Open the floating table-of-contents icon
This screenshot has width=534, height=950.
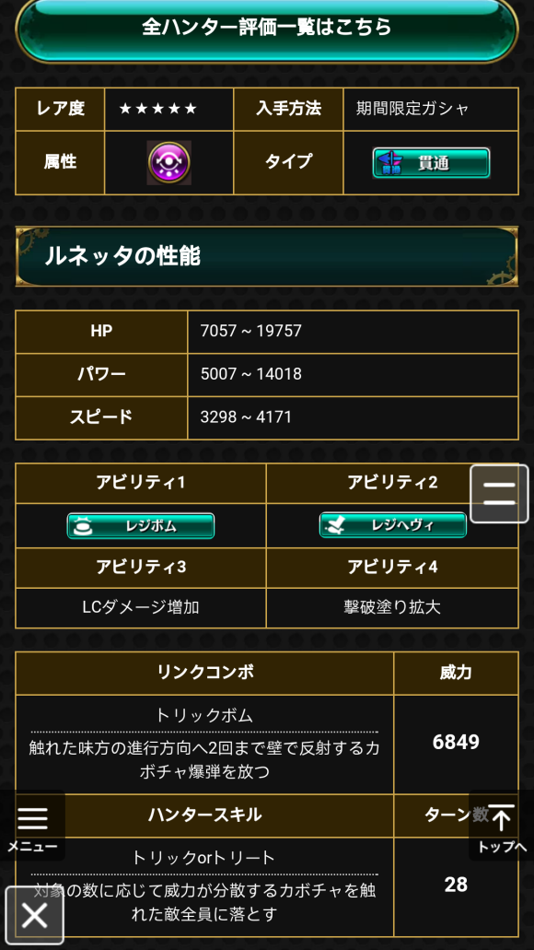[500, 494]
